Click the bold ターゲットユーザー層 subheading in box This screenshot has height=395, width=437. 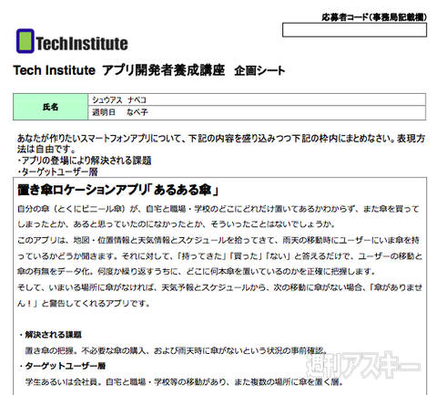pyautogui.click(x=62, y=366)
